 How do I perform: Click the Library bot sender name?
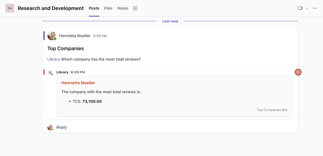click(62, 72)
